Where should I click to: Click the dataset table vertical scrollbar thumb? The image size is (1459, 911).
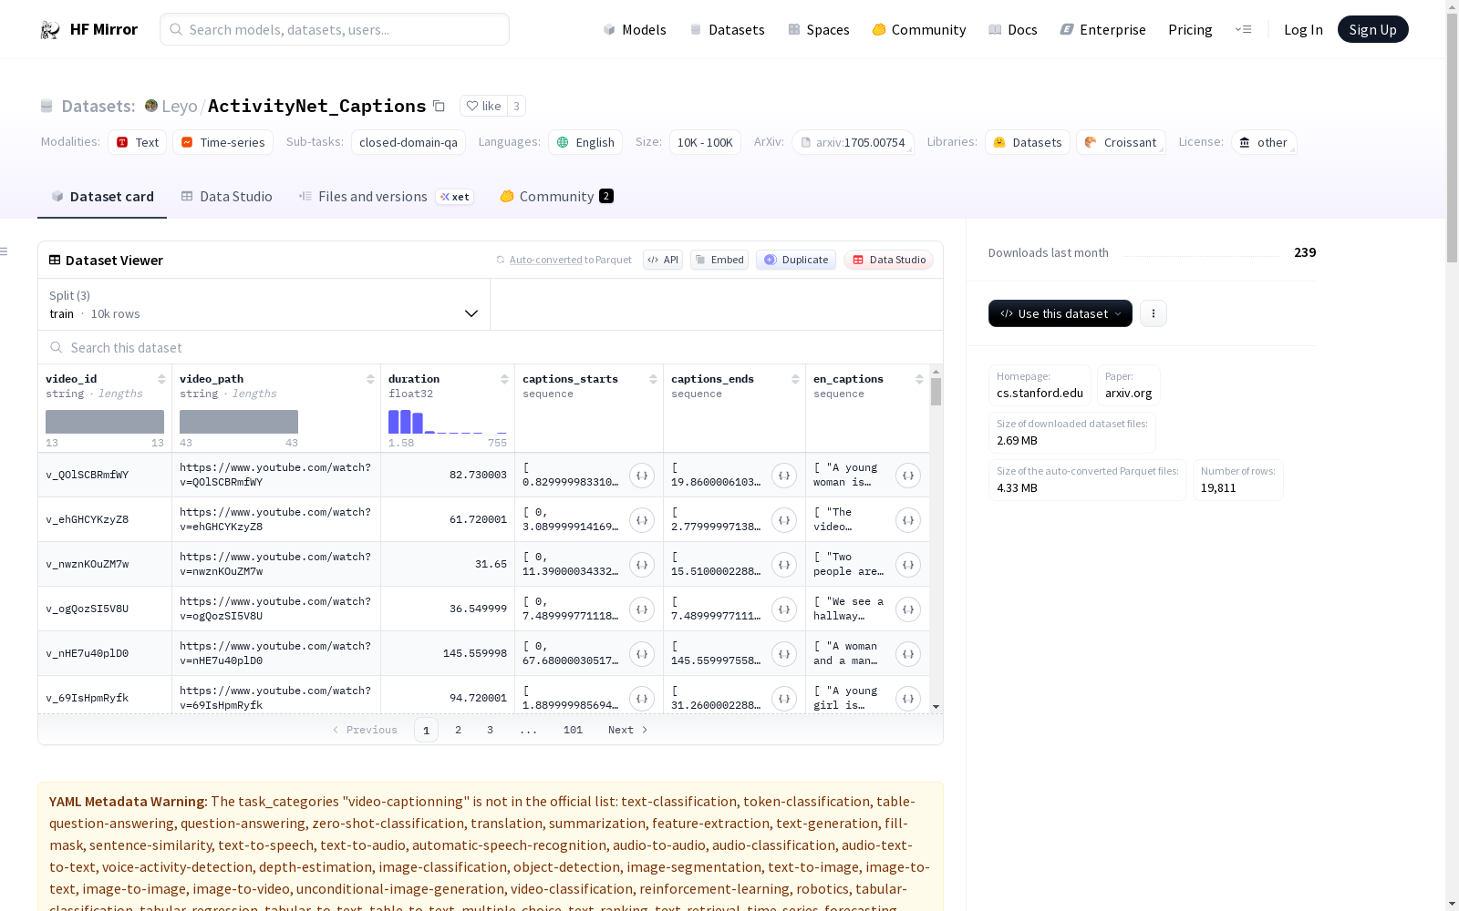pos(936,392)
